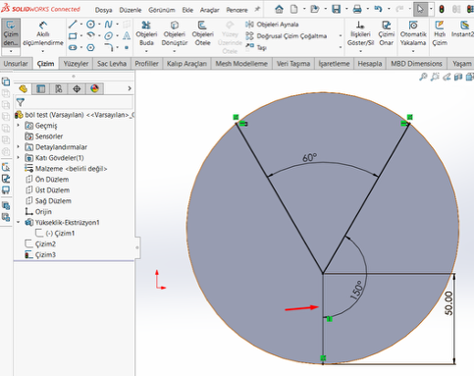Switch to the Sac Levha tab
Viewport: 475px width, 377px height.
point(112,64)
